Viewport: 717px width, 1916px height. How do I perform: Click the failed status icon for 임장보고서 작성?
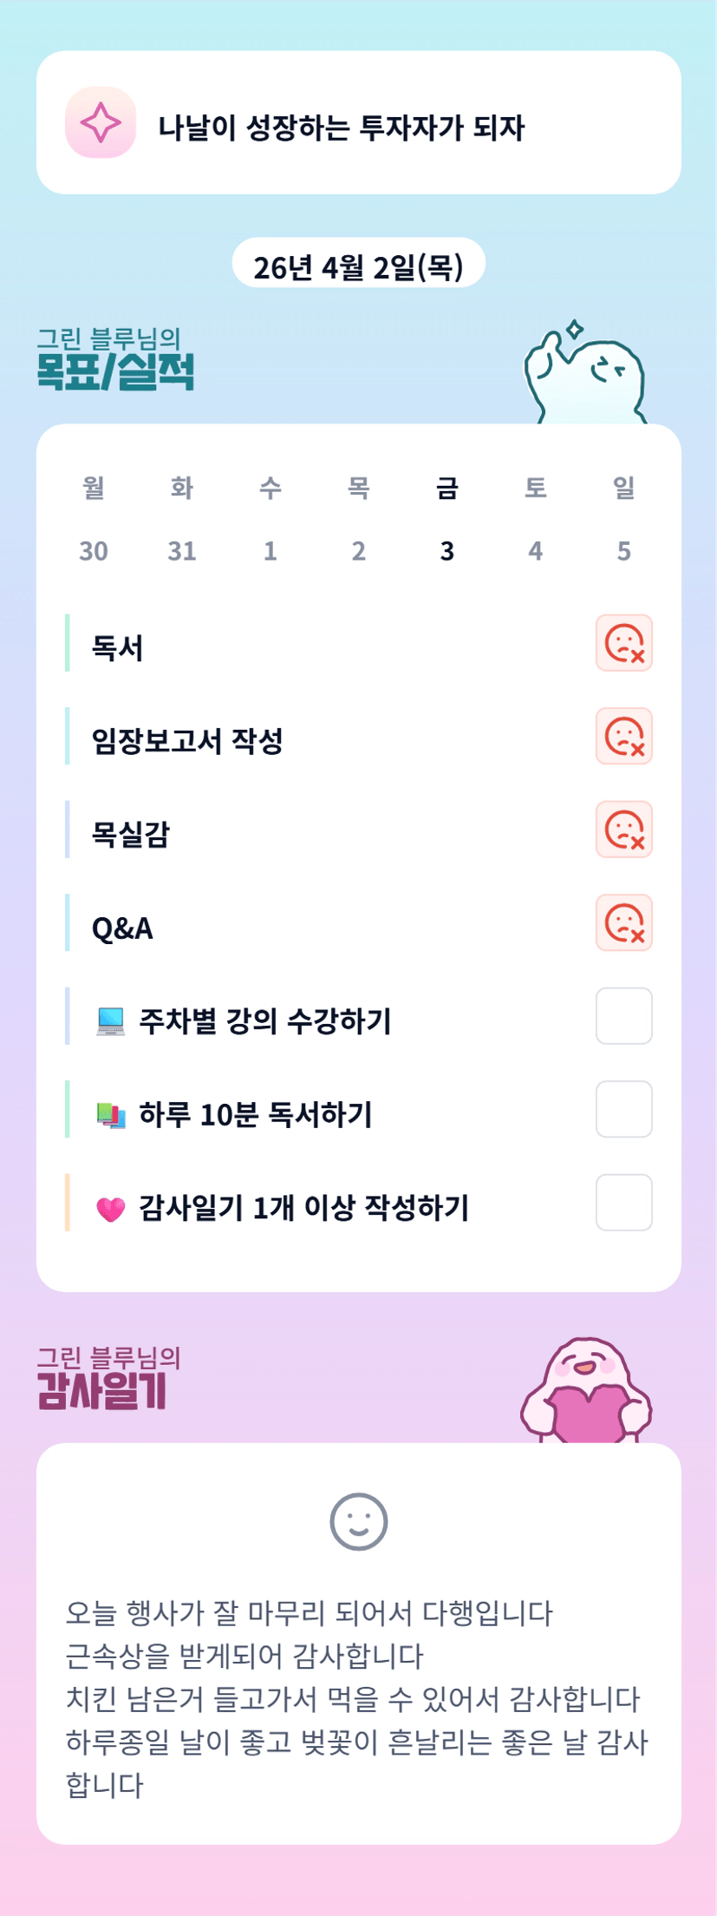623,737
